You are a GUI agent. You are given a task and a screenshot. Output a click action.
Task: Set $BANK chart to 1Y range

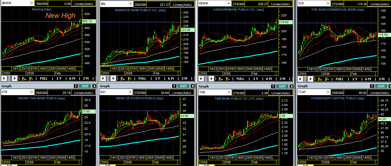click(x=59, y=78)
